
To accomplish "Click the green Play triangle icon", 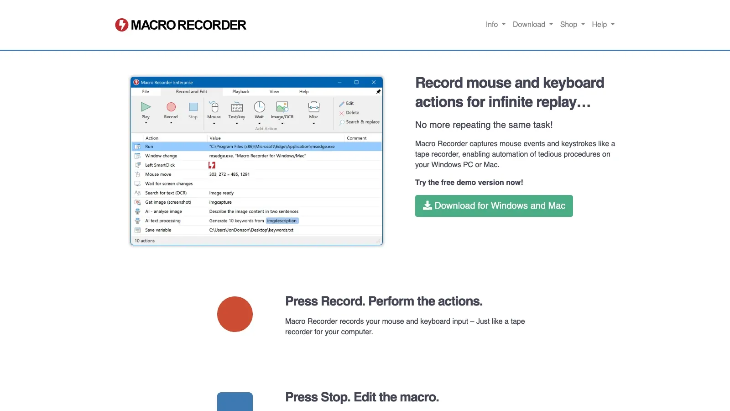I will coord(146,107).
